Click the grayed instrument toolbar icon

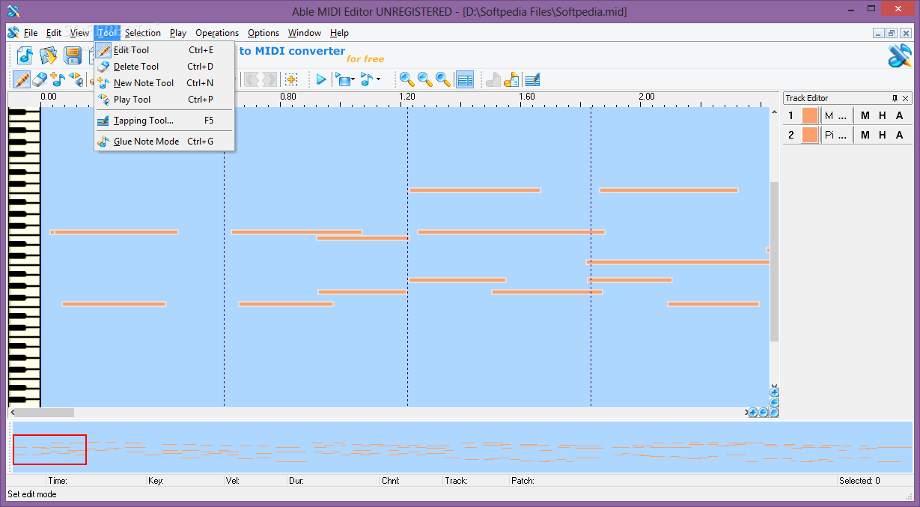coord(493,79)
